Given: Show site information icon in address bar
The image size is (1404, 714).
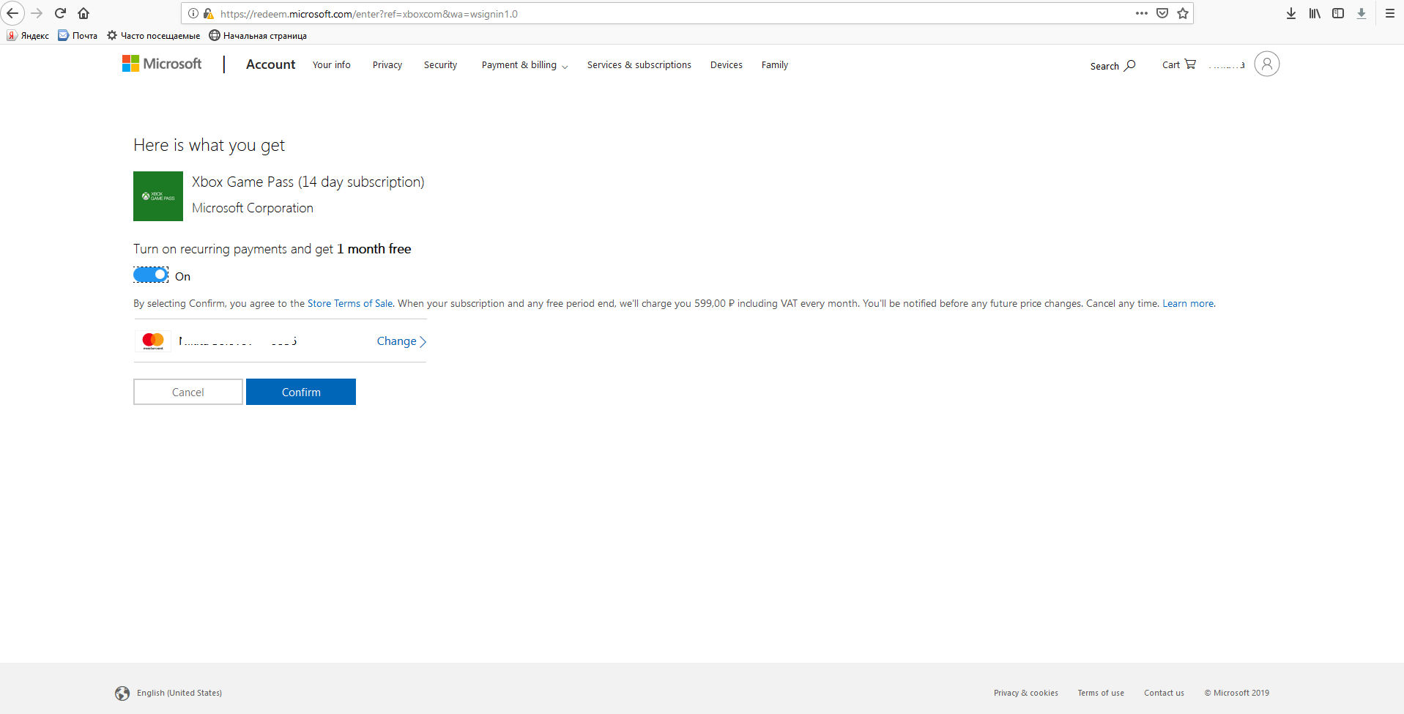Looking at the screenshot, I should pos(193,13).
